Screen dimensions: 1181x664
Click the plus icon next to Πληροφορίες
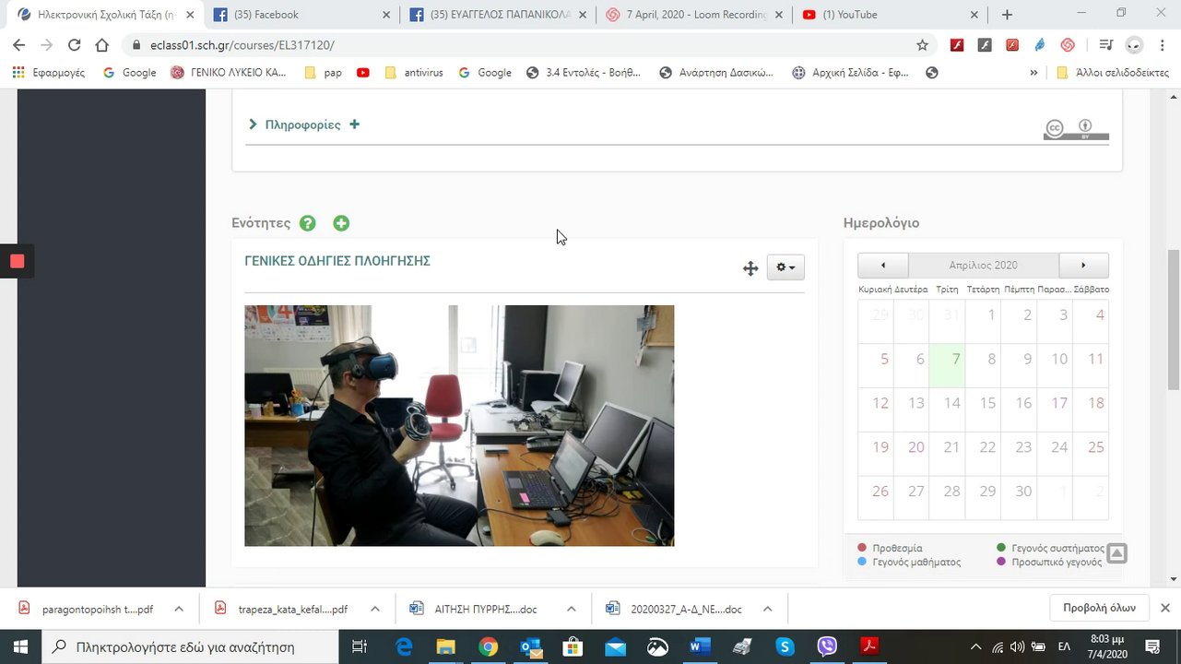(x=355, y=125)
